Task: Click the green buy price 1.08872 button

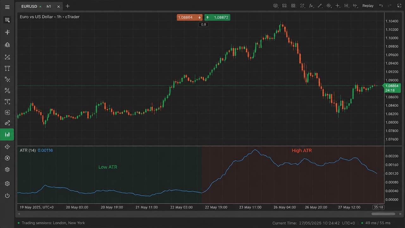Action: coord(217,17)
